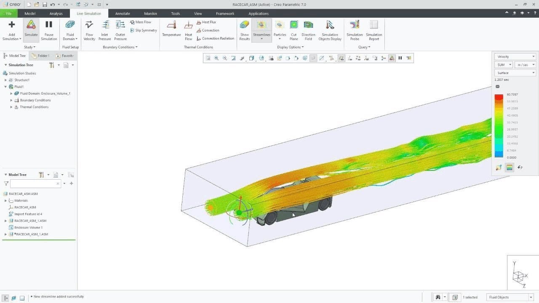Screen dimensions: 539x303
Task: Click the Slip Symmetry button
Action: pos(143,30)
